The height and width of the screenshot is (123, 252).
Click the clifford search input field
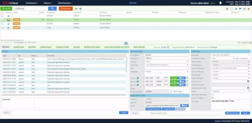pyautogui.click(x=31, y=9)
